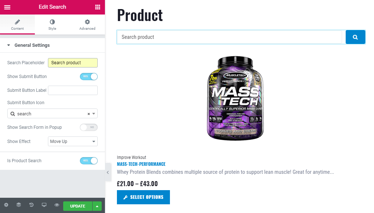Expand save options arrow beside Update
Screen dimensions: 374x213
[97, 206]
